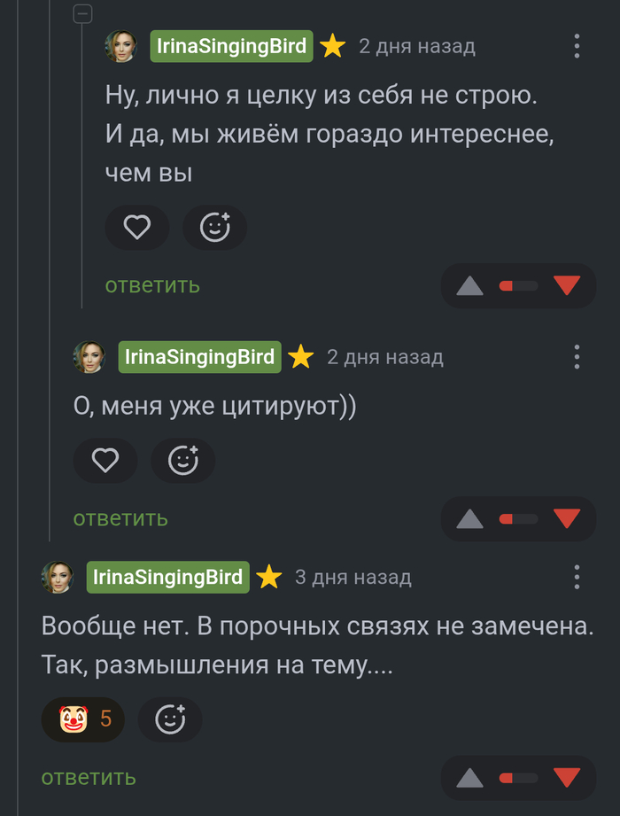Screen dimensions: 620x816
Task: Open avatar of the '3 дня назад' comment author
Action: pyautogui.click(x=58, y=578)
